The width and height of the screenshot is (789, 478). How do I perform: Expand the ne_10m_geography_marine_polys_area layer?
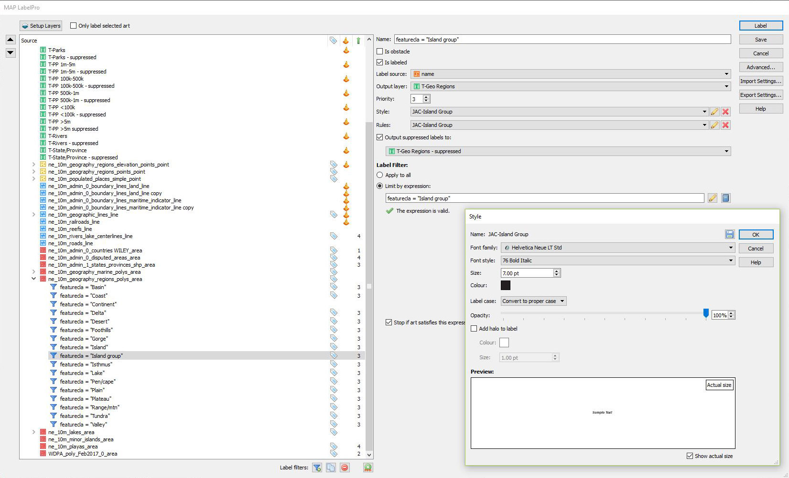pos(33,272)
